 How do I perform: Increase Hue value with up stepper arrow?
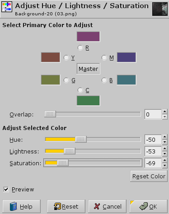point(165,137)
